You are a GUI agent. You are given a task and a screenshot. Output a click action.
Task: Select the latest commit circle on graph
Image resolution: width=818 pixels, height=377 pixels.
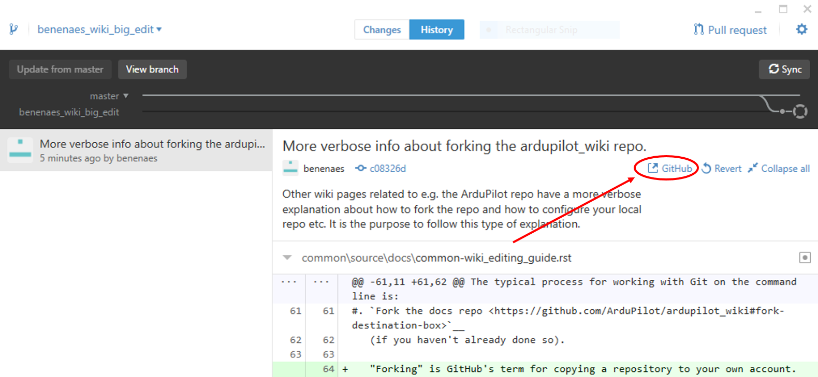(800, 111)
